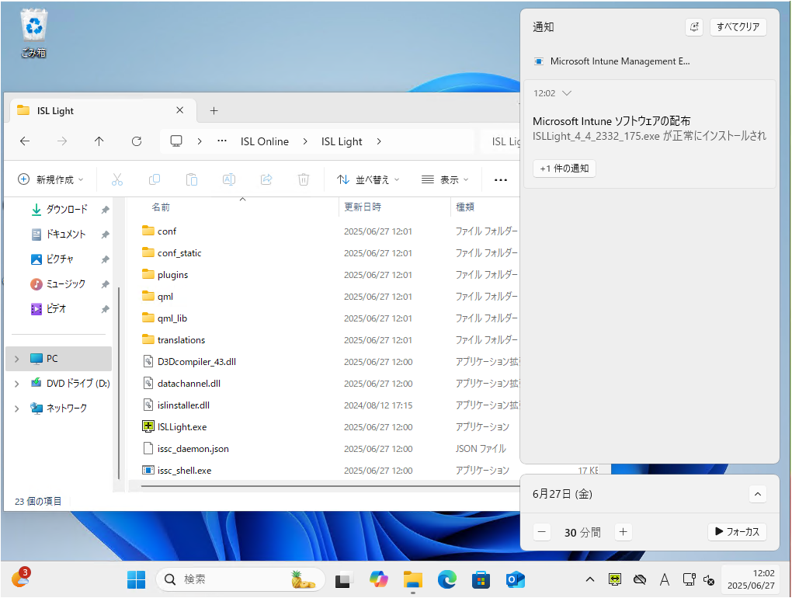Viewport: 792px width, 598px height.
Task: Click the Windows Start button
Action: click(x=136, y=579)
